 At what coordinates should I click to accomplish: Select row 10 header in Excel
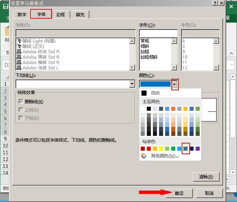(5, 146)
